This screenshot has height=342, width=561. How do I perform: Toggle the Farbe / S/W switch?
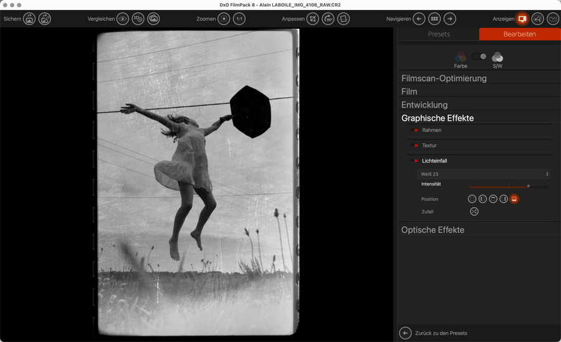pos(479,57)
